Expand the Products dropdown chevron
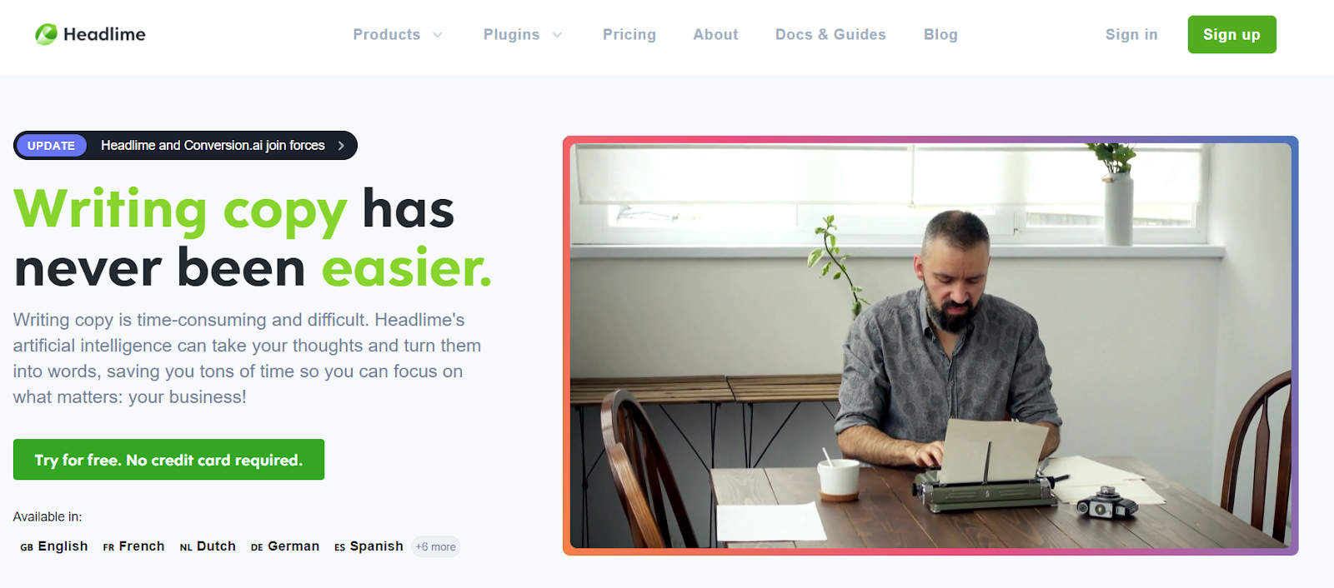The height and width of the screenshot is (588, 1334). [x=438, y=35]
